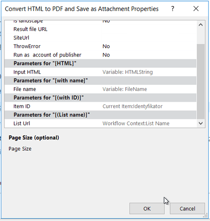Click the scrollbar down arrow
Screen dimensions: 210x221
pyautogui.click(x=201, y=123)
